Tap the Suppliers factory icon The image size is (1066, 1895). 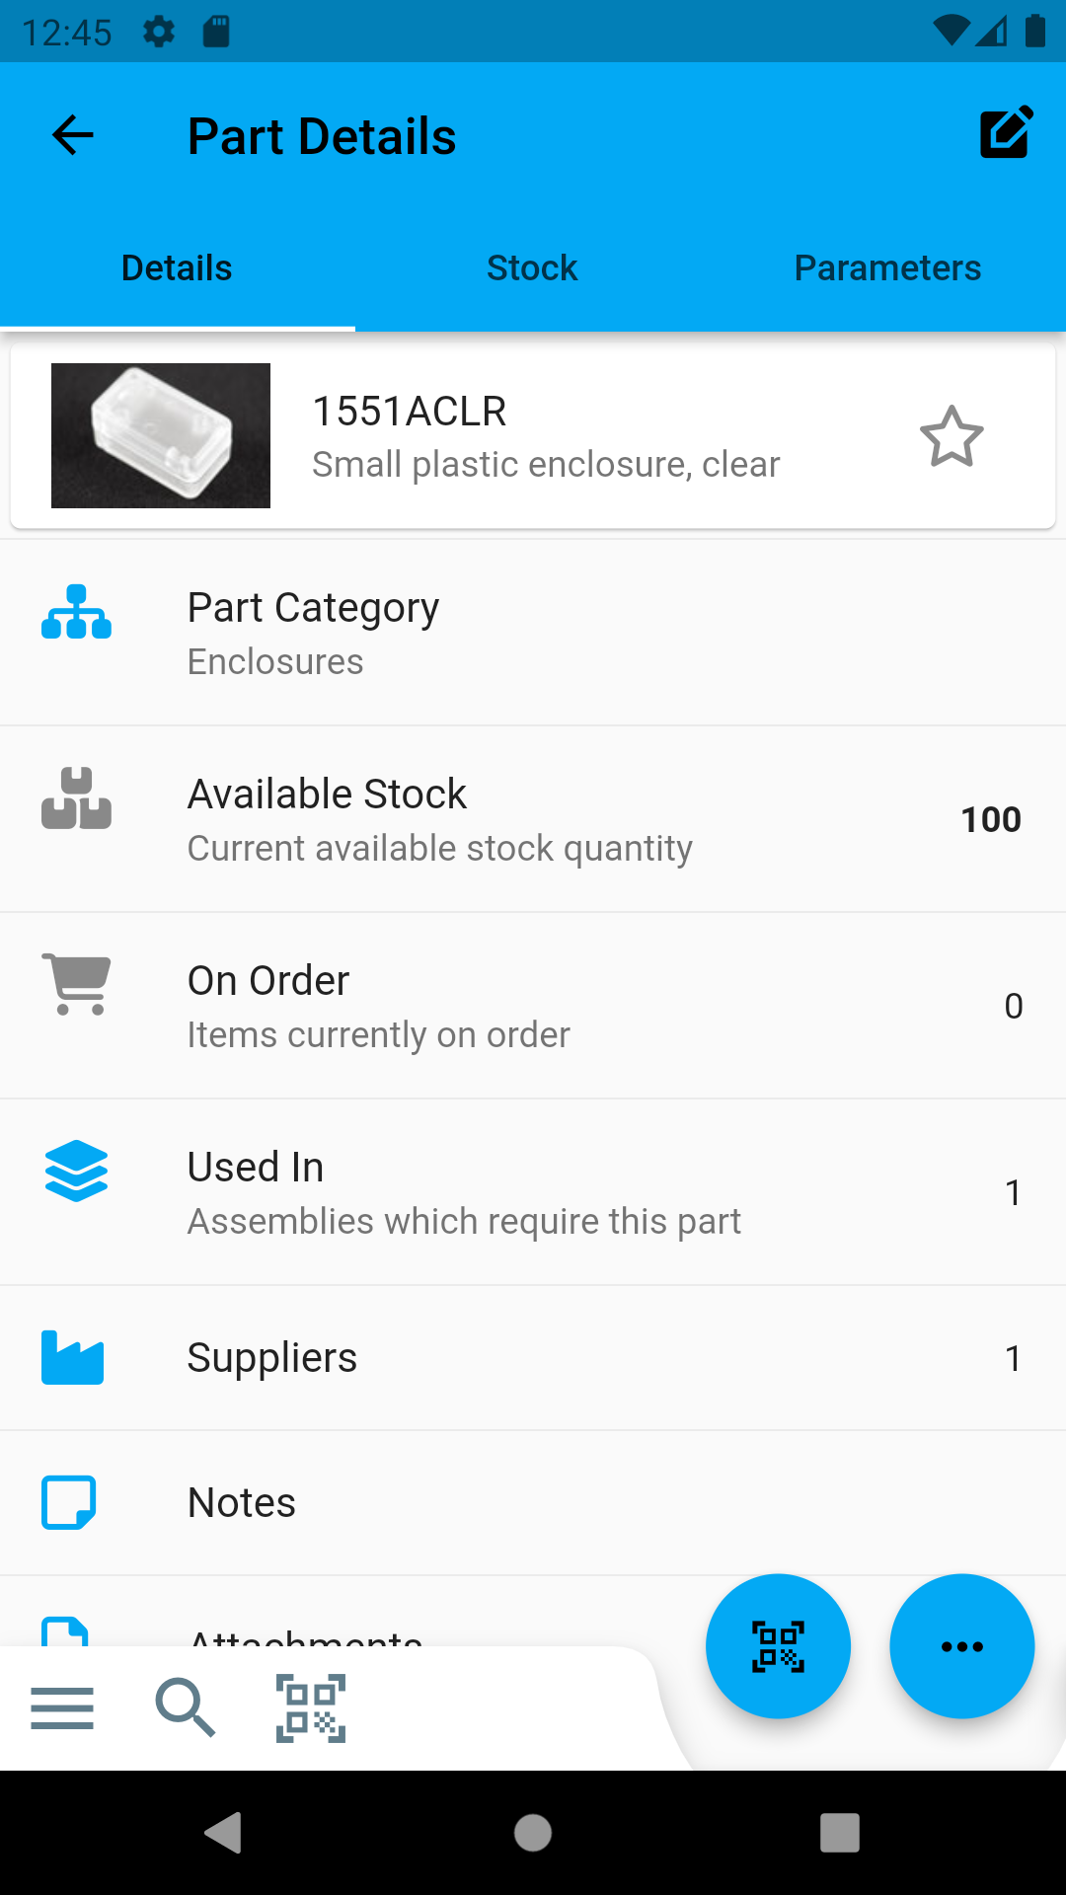click(x=73, y=1357)
